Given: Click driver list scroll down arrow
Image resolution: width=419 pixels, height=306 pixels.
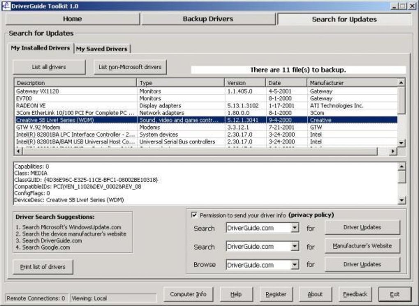Looking at the screenshot, I should pyautogui.click(x=401, y=143).
